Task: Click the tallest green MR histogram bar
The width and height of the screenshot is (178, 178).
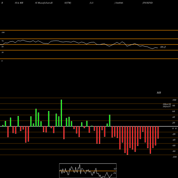Action: tap(61, 113)
